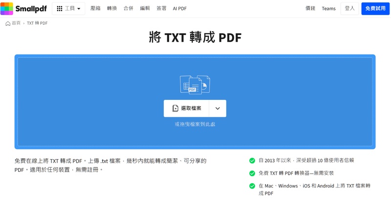The image size is (391, 205).
Task: Open the 工具 grid menu icon
Action: [x=59, y=9]
